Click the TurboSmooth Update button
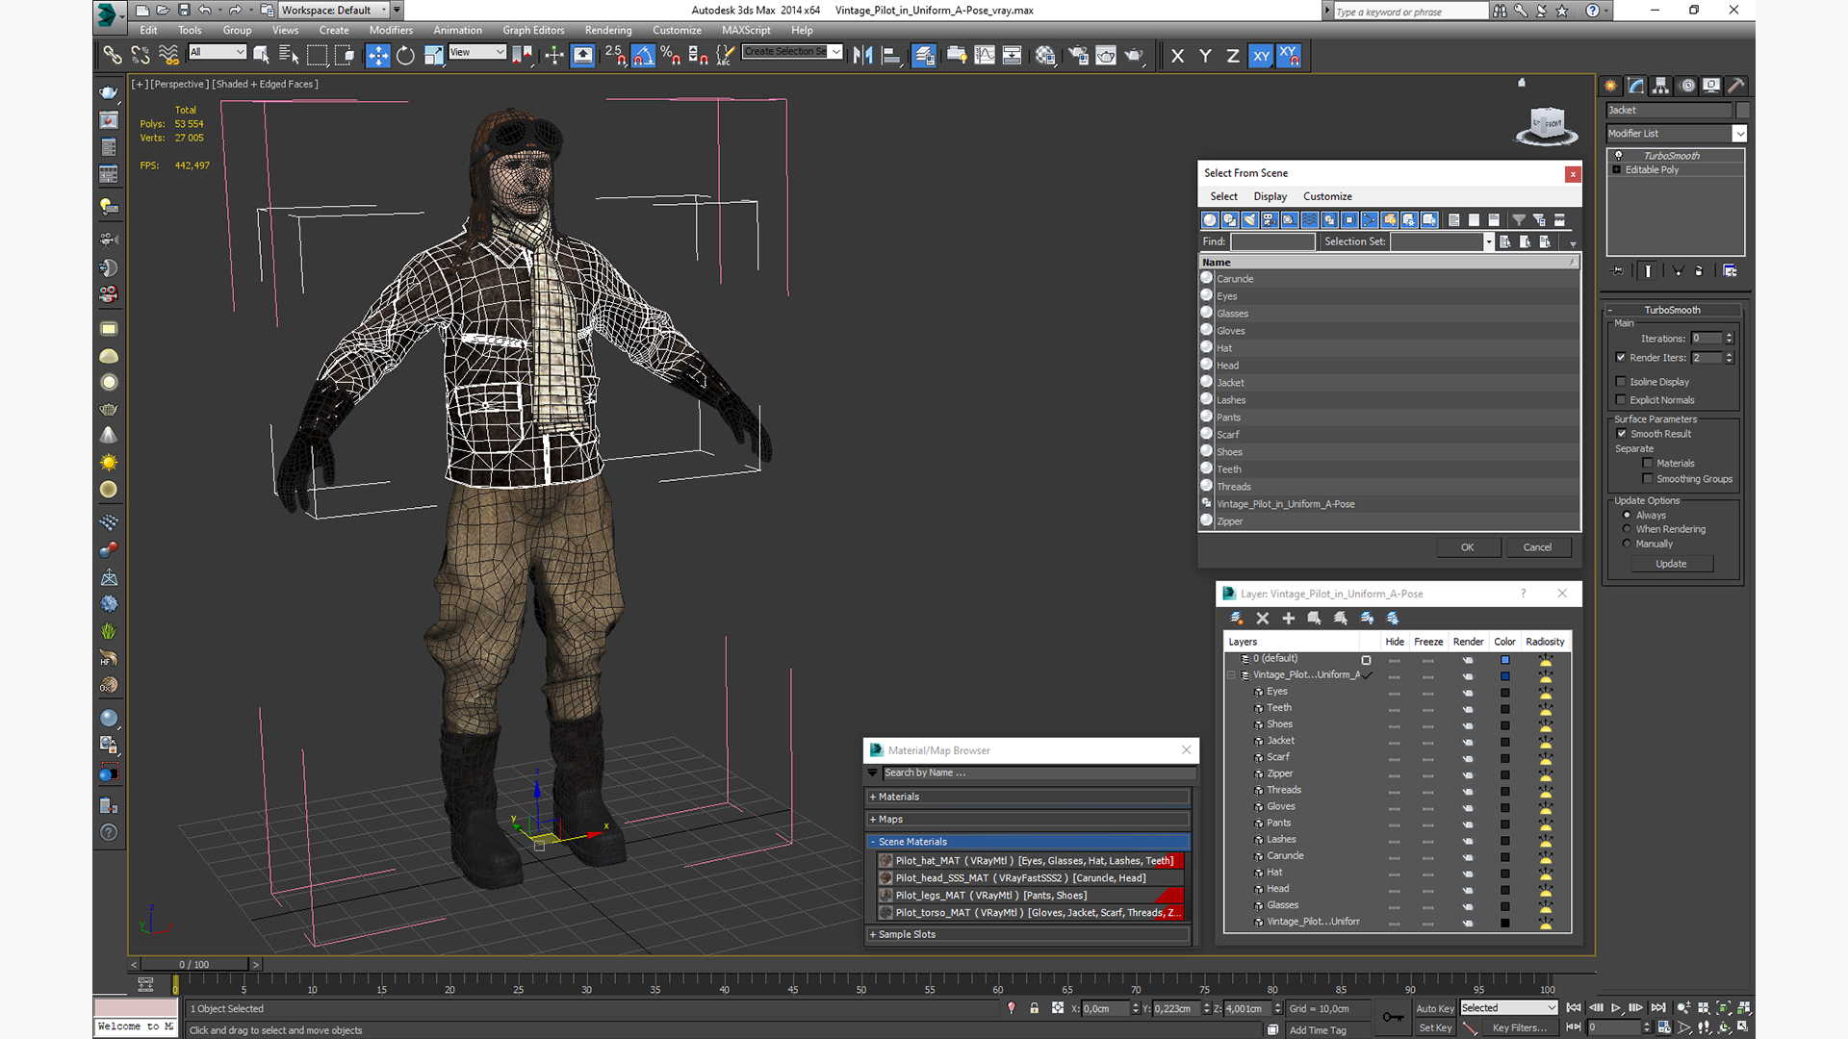 pyautogui.click(x=1671, y=564)
